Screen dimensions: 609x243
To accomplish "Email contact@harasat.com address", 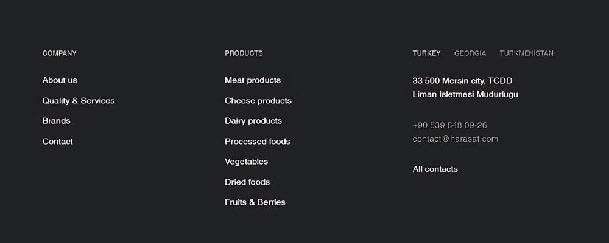I will [456, 139].
